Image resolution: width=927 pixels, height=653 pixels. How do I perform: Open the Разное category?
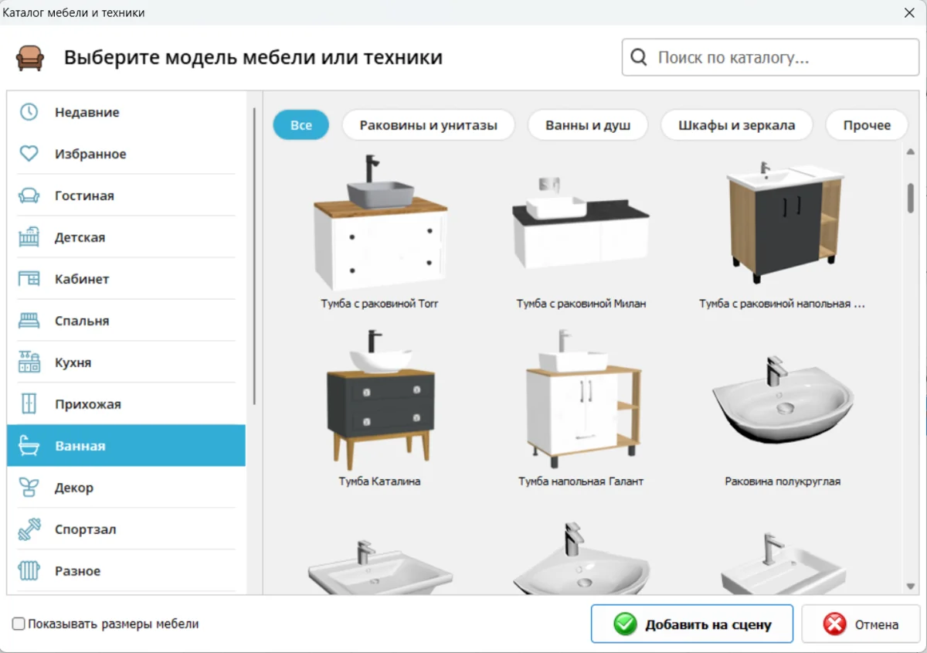pyautogui.click(x=126, y=571)
